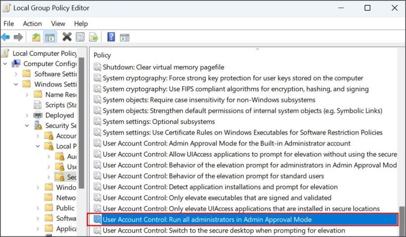Click the Windows Settings folder icon
Viewport: 406px width, 237px height.
(27, 84)
